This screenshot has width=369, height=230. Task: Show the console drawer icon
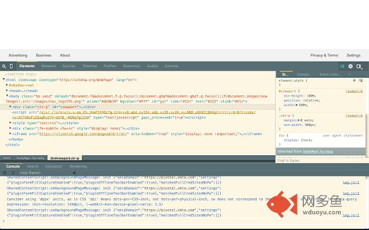[342, 66]
